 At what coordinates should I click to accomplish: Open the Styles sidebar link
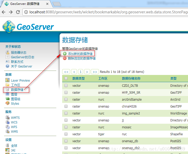click(x=15, y=103)
